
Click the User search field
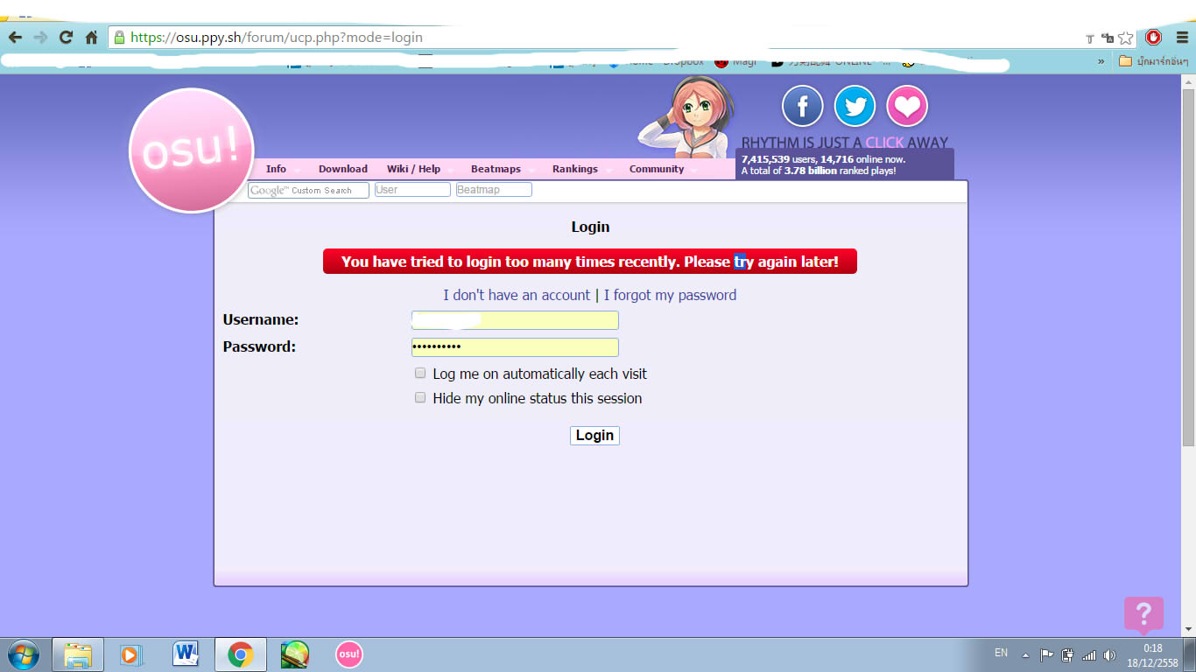point(412,189)
